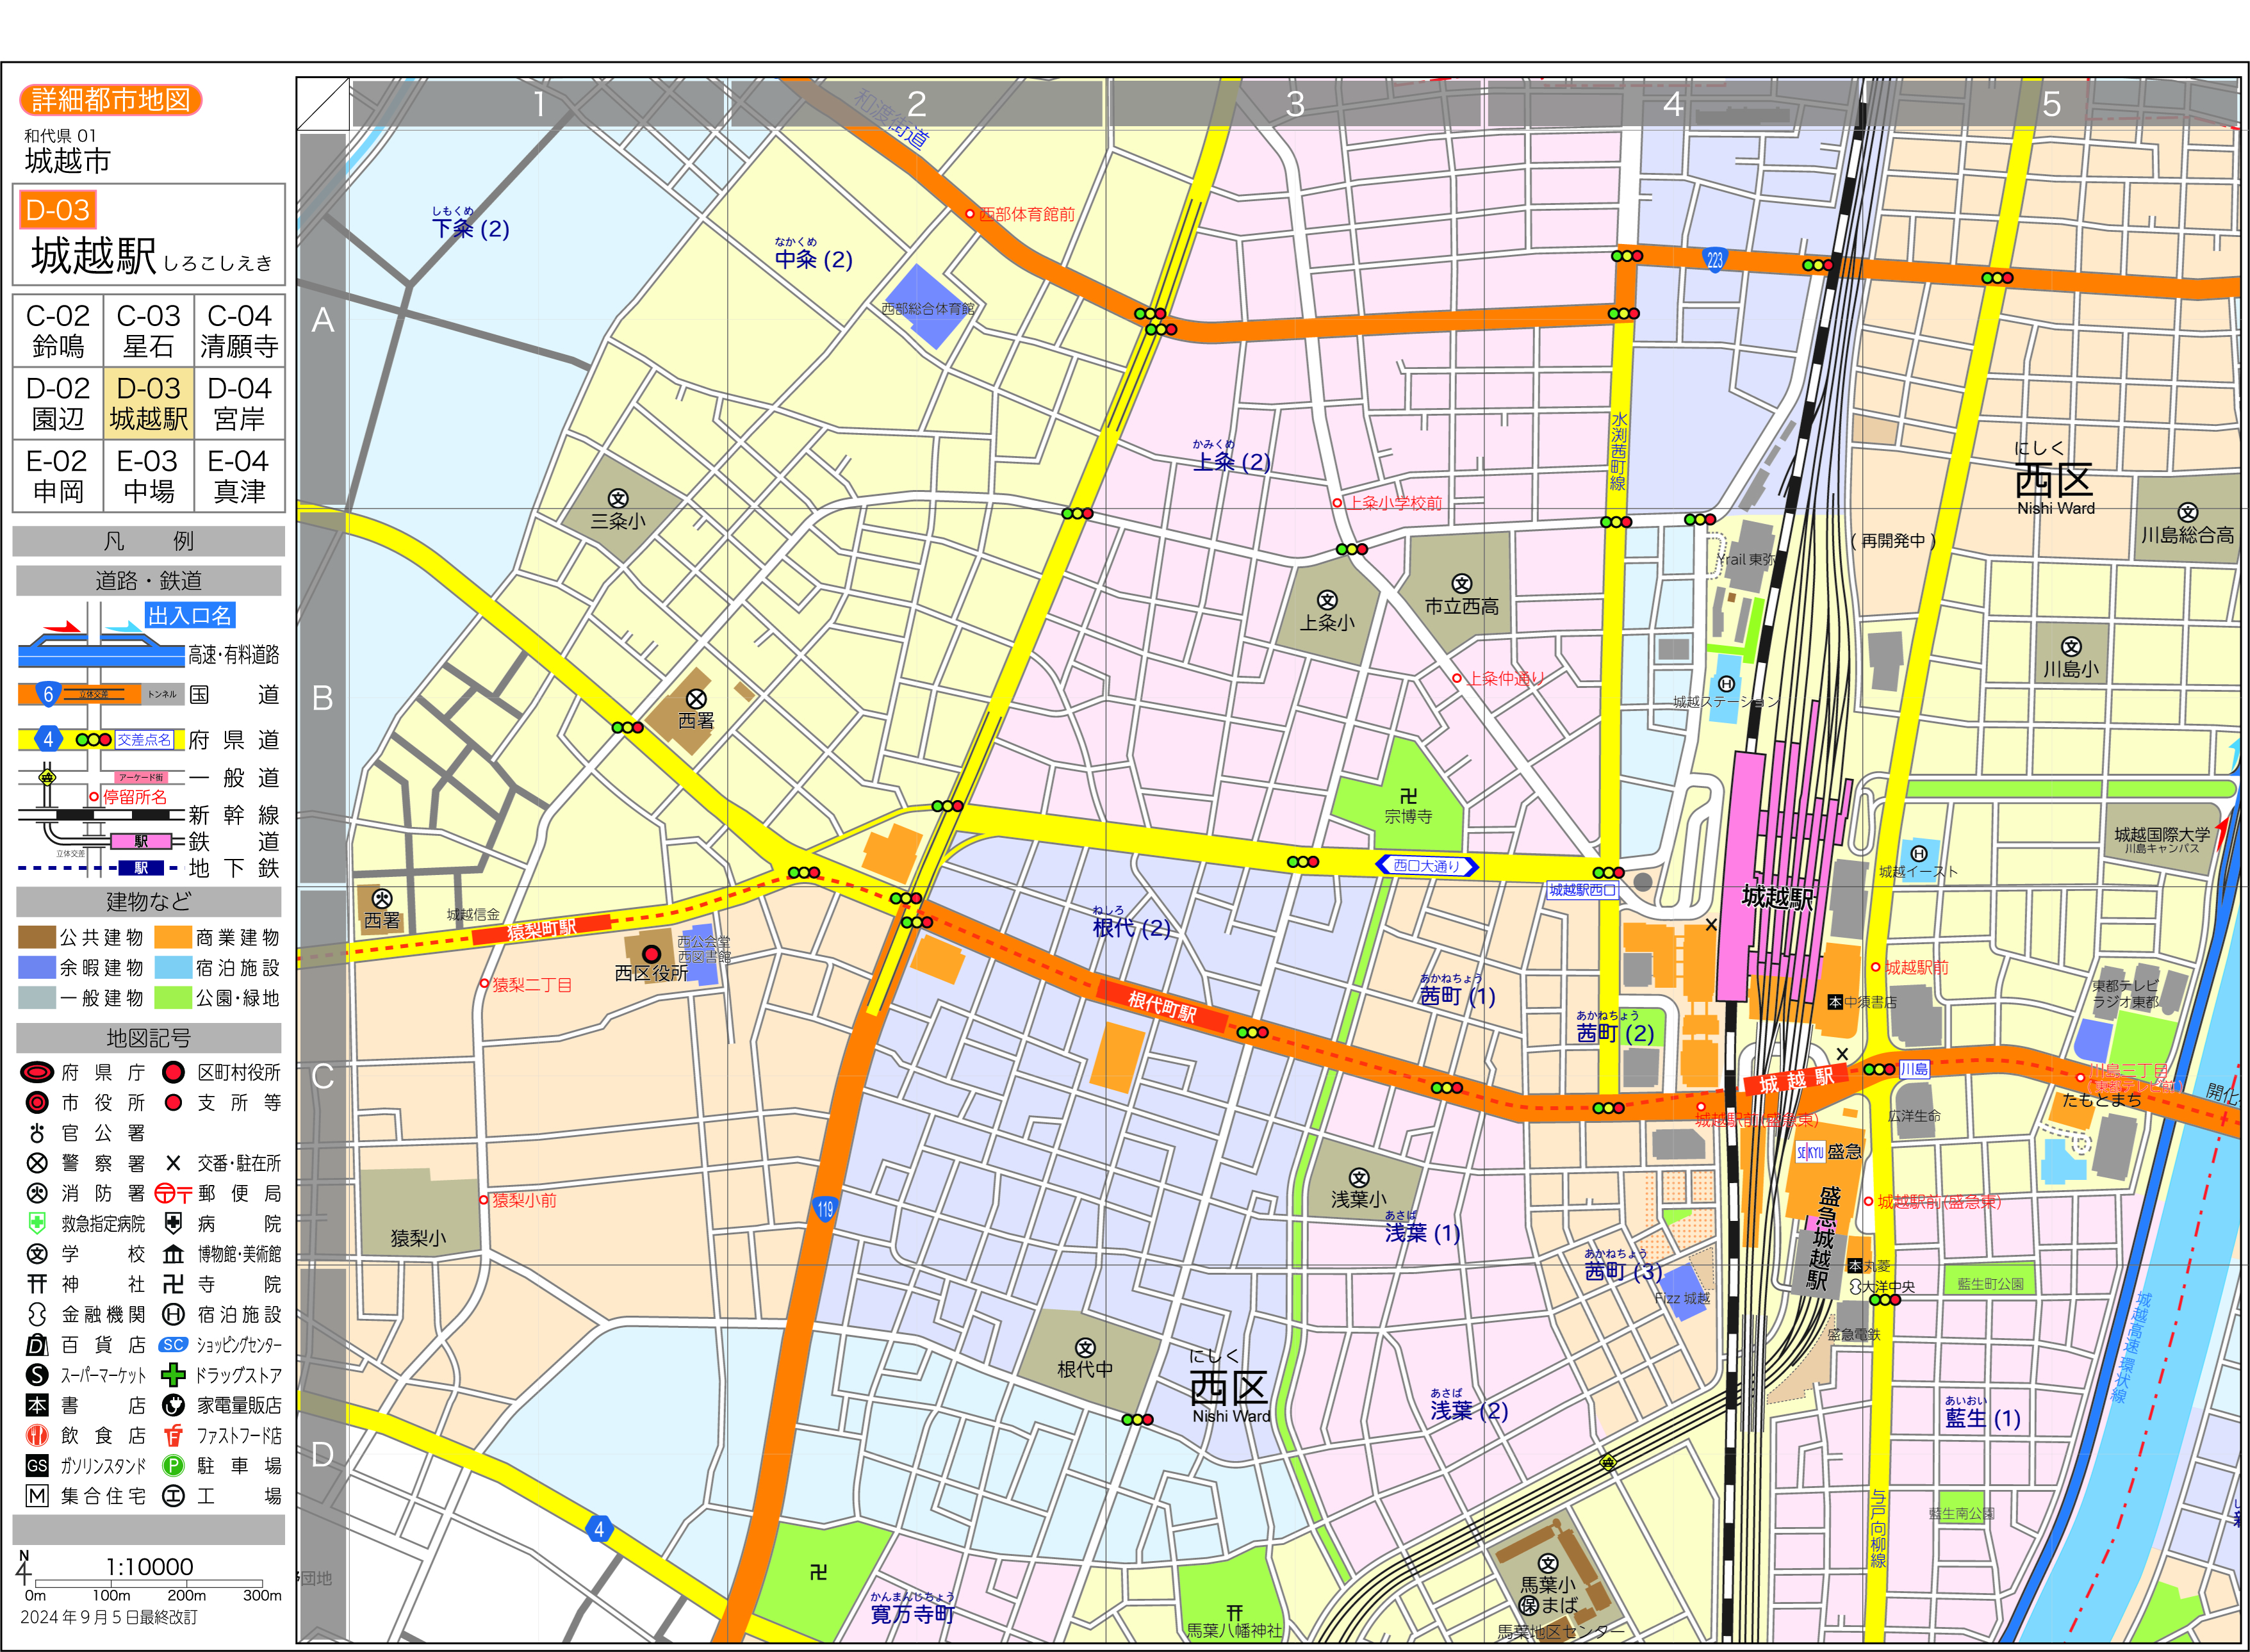
Task: Open adjacent map sheet E-03 中場
Action: [148, 476]
